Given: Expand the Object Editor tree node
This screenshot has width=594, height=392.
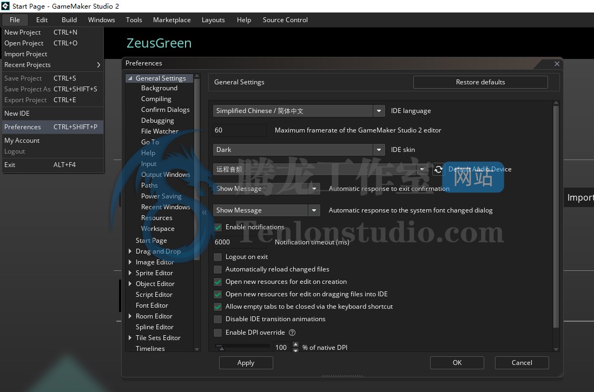Looking at the screenshot, I should (x=130, y=284).
